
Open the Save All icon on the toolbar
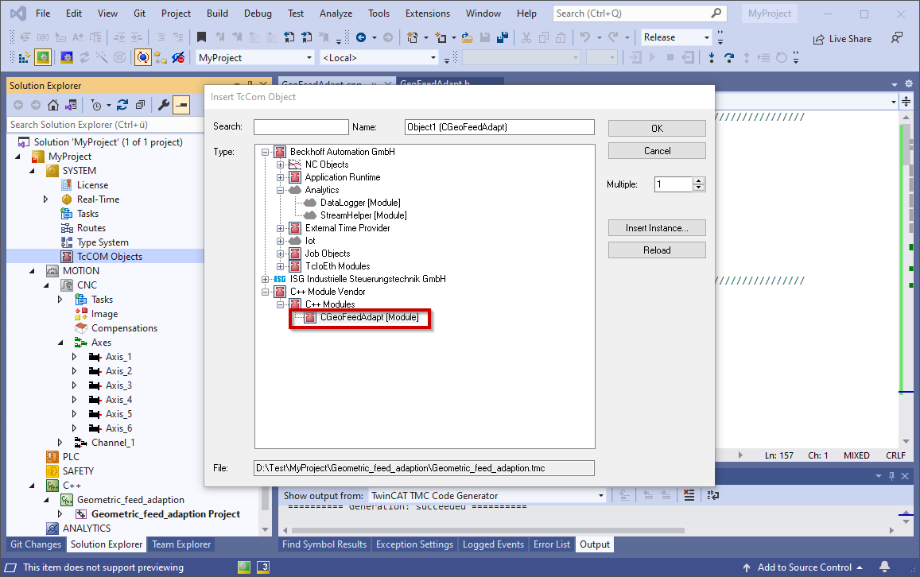pos(503,37)
